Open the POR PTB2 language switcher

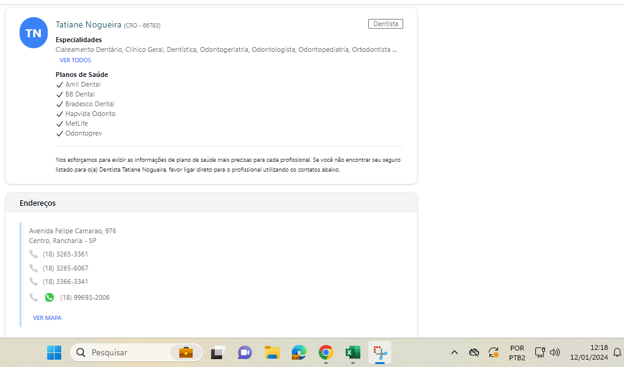[x=517, y=353]
